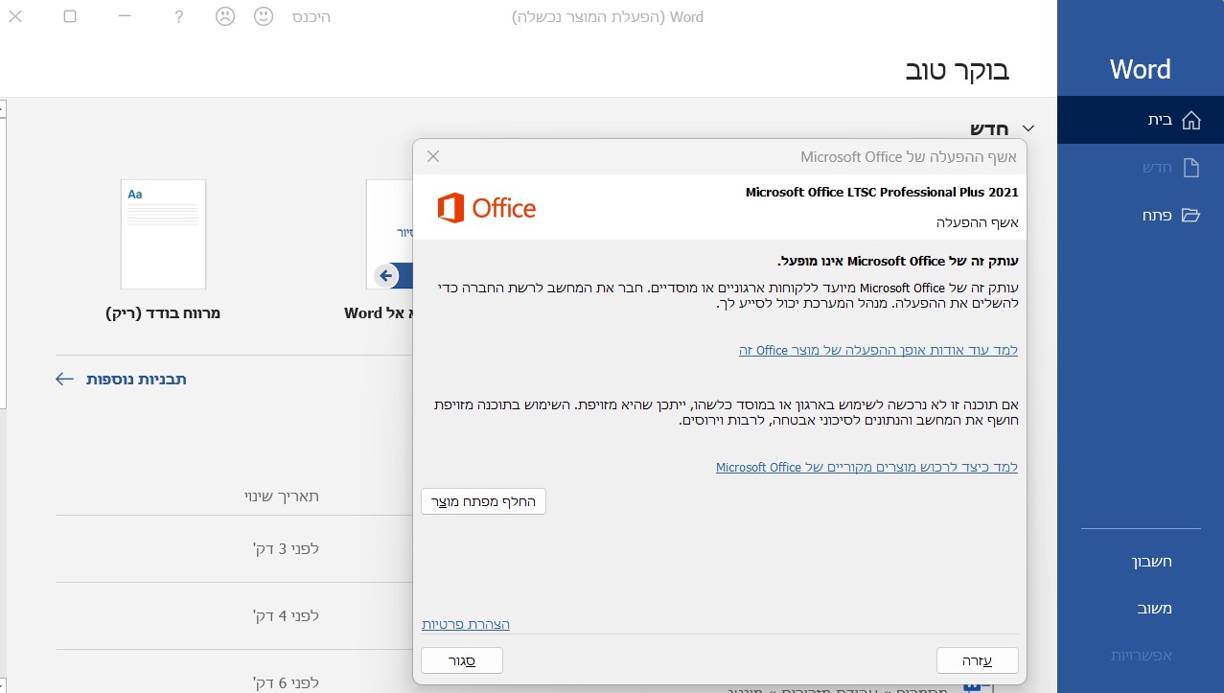Maximize the Word window
1224x693 pixels.
70,16
